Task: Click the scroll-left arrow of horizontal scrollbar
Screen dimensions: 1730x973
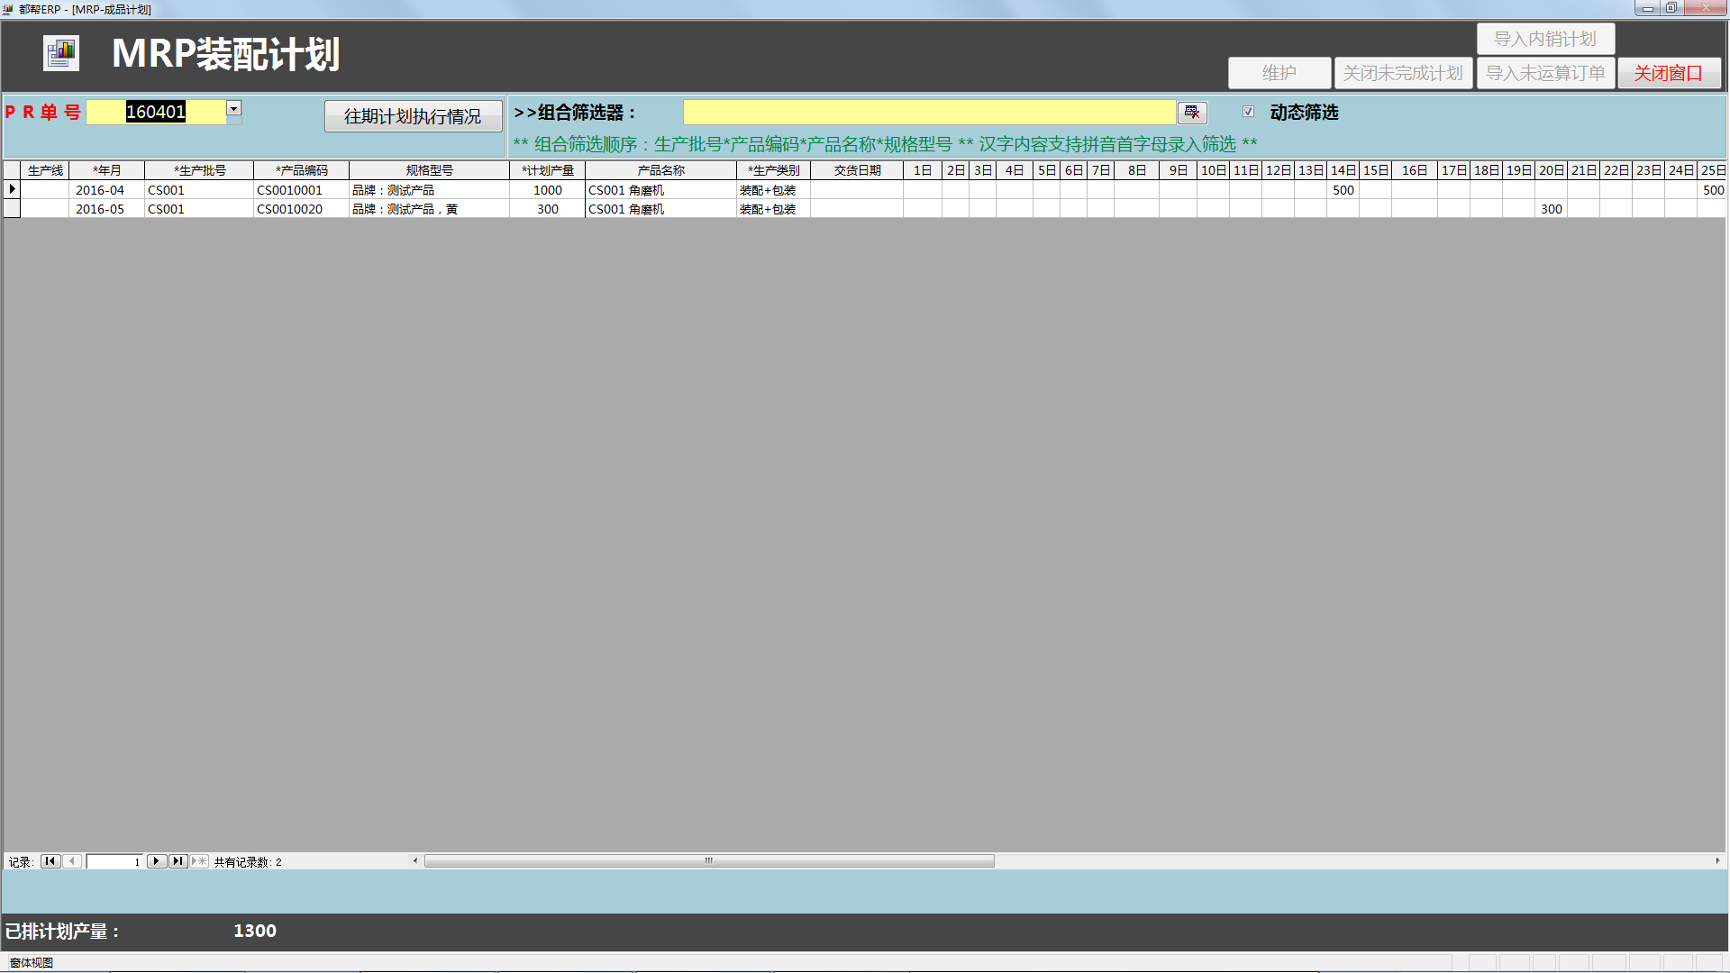Action: pos(414,860)
